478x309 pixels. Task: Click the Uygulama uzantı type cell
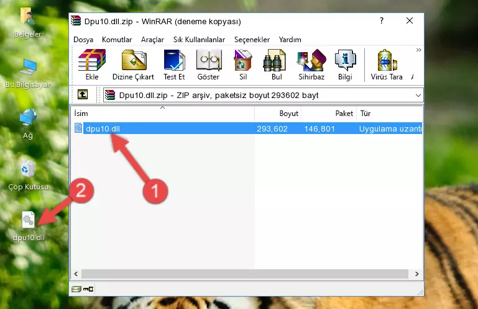click(x=390, y=129)
